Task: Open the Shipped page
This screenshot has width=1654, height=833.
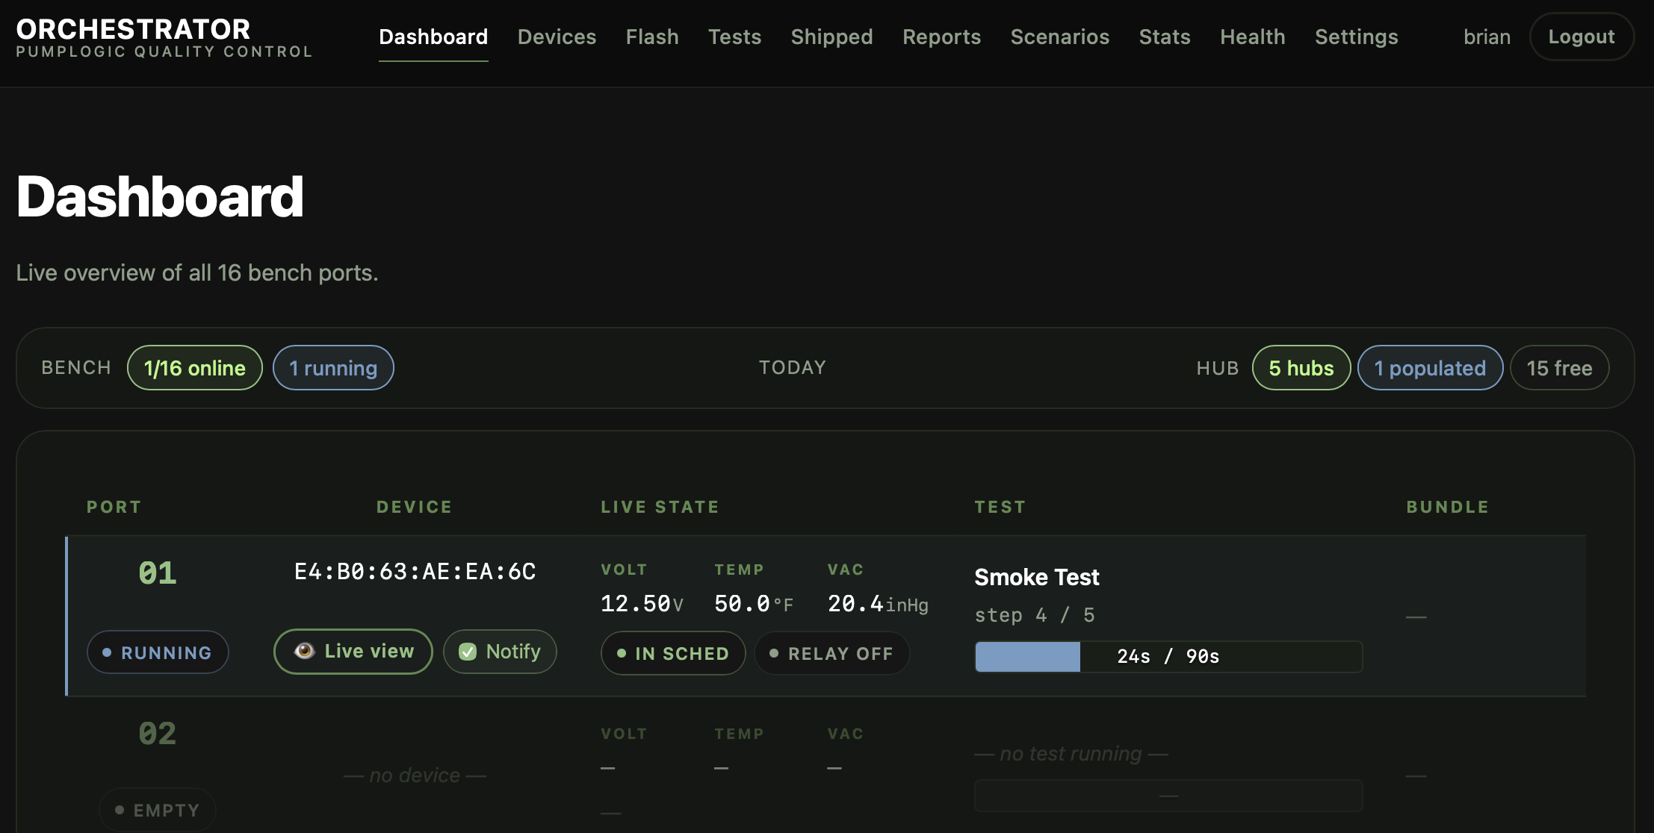Action: click(831, 37)
